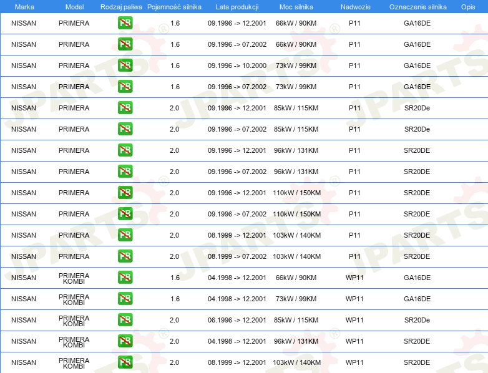Select 'WP11' in the KOMBI 66kW row
488x373 pixels.
click(x=354, y=278)
